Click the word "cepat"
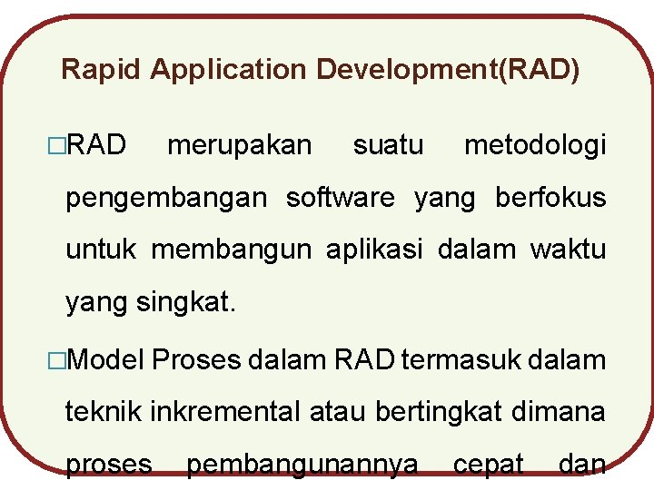 coord(489,465)
